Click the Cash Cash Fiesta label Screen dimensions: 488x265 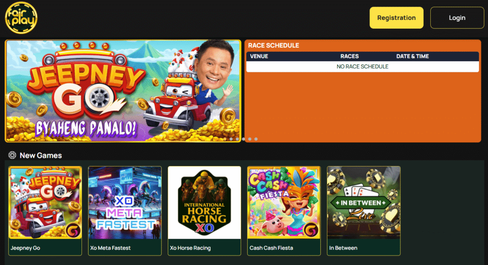click(271, 248)
